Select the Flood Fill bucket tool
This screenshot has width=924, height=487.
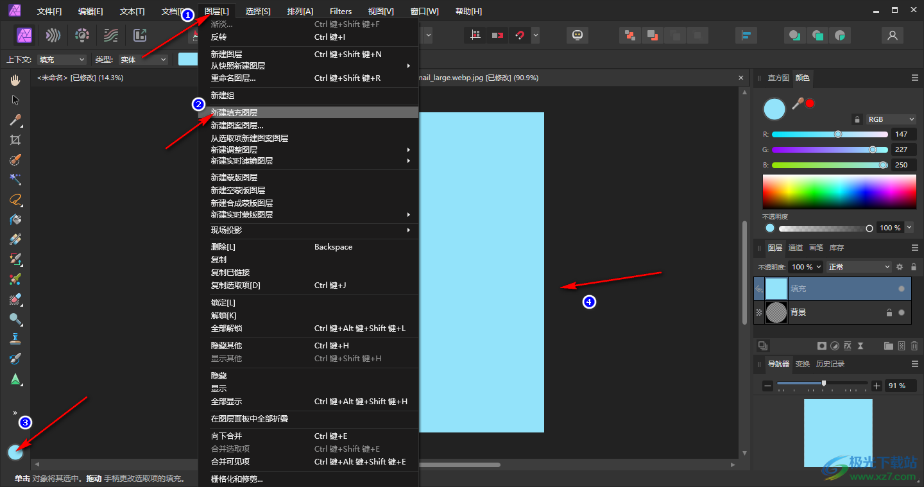(x=15, y=219)
